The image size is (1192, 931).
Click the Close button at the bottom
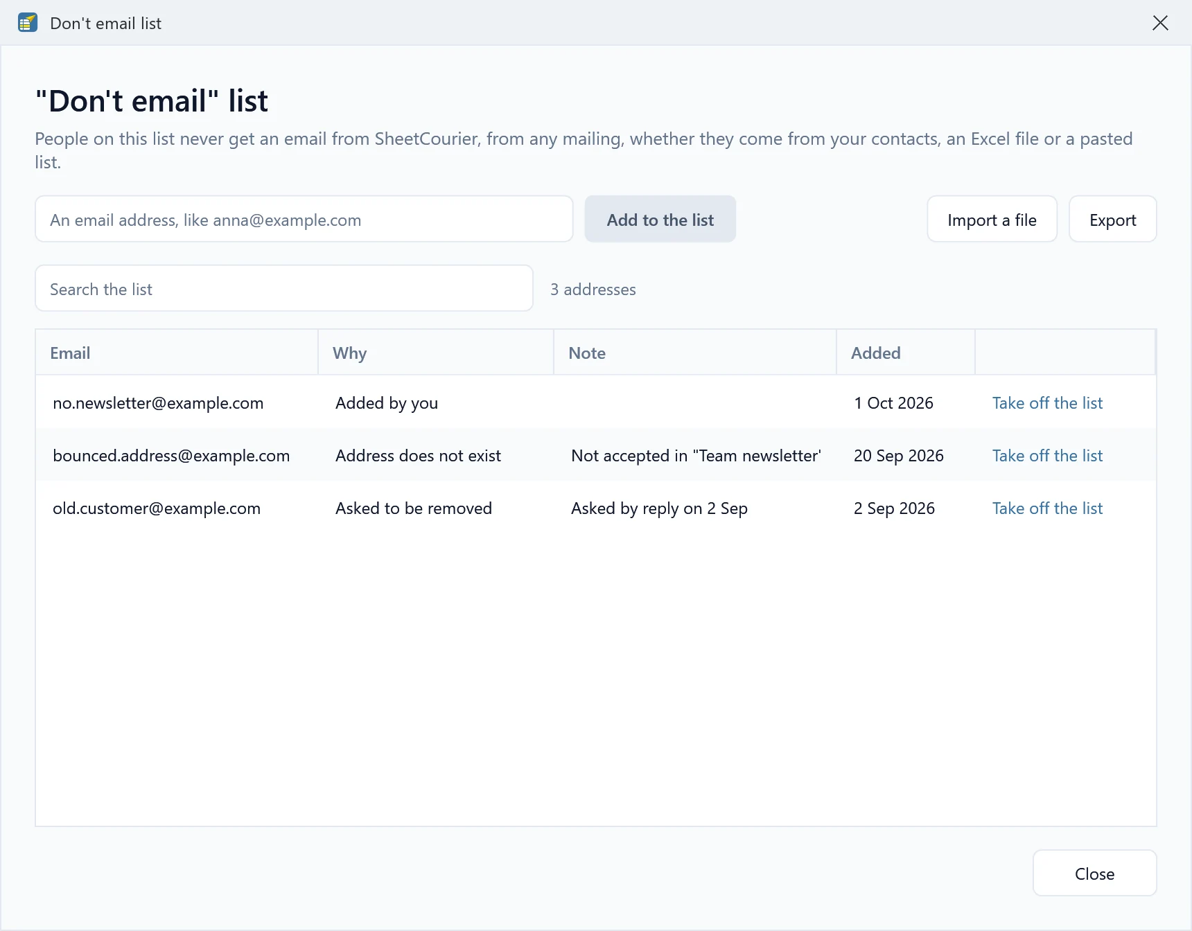(x=1094, y=873)
